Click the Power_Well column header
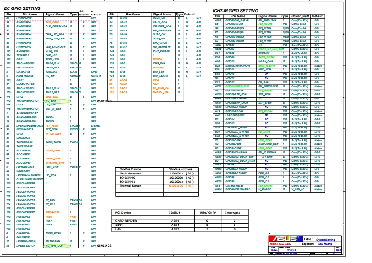This screenshot has height=263, width=372. [300, 16]
